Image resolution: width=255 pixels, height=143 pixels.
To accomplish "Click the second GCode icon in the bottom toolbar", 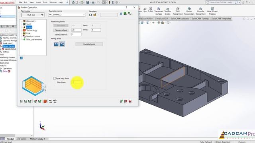I will [55, 101].
